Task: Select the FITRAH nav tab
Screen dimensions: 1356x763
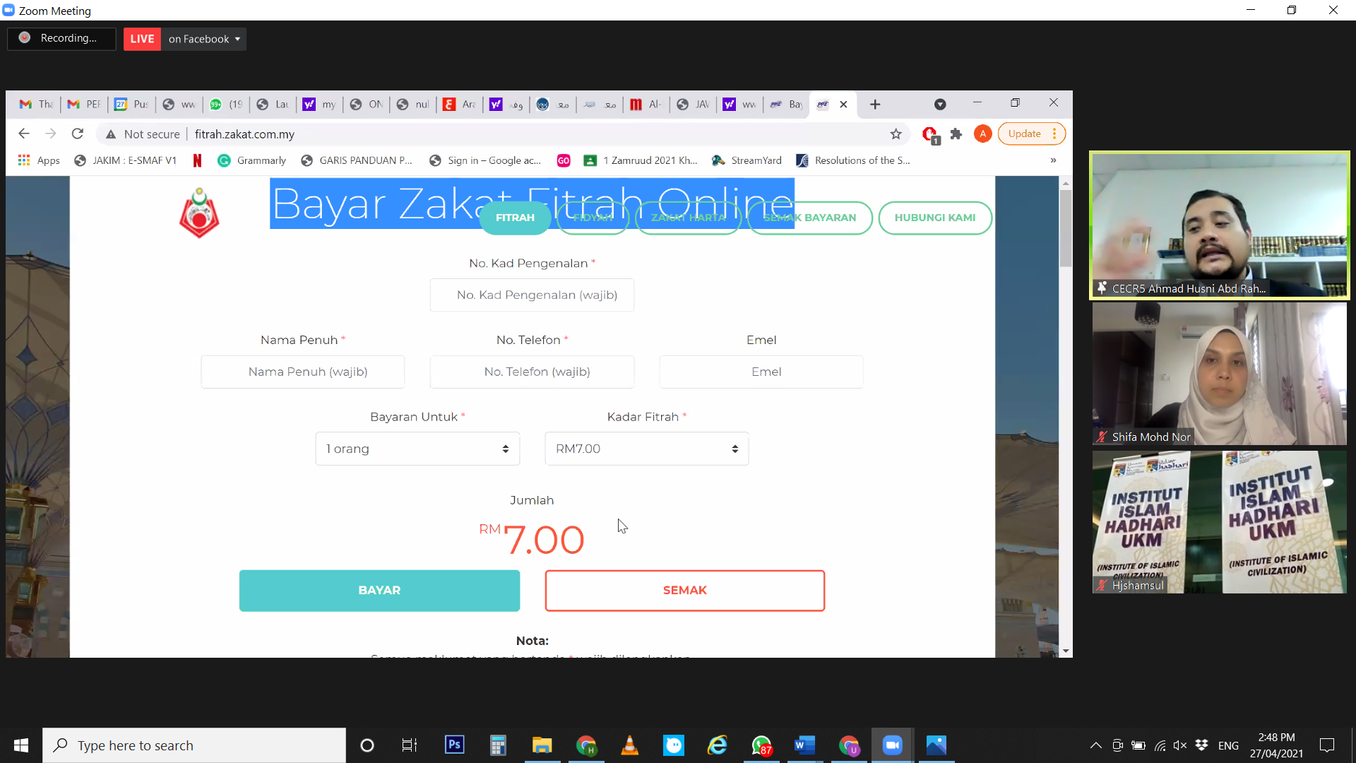Action: (515, 218)
